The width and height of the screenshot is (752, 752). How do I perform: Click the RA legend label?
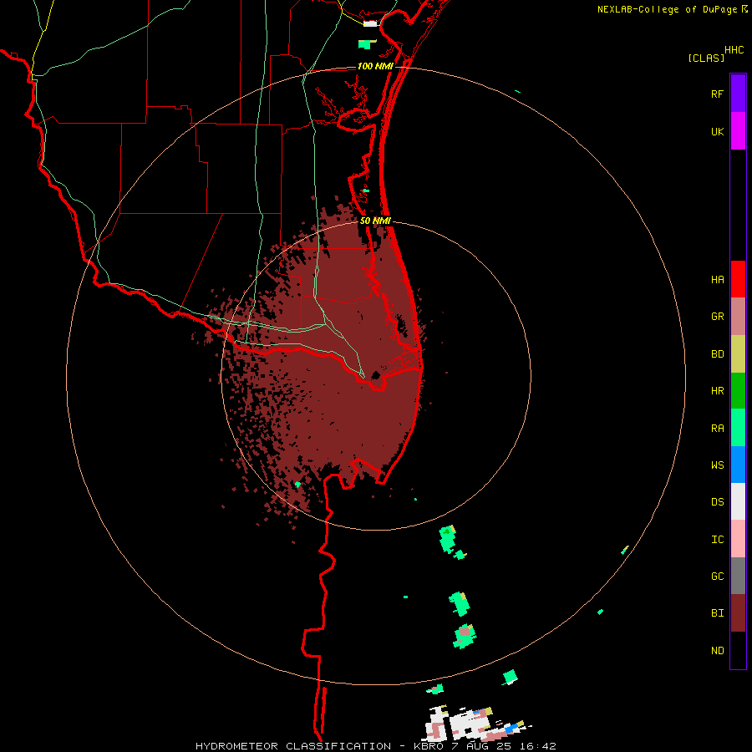(717, 429)
